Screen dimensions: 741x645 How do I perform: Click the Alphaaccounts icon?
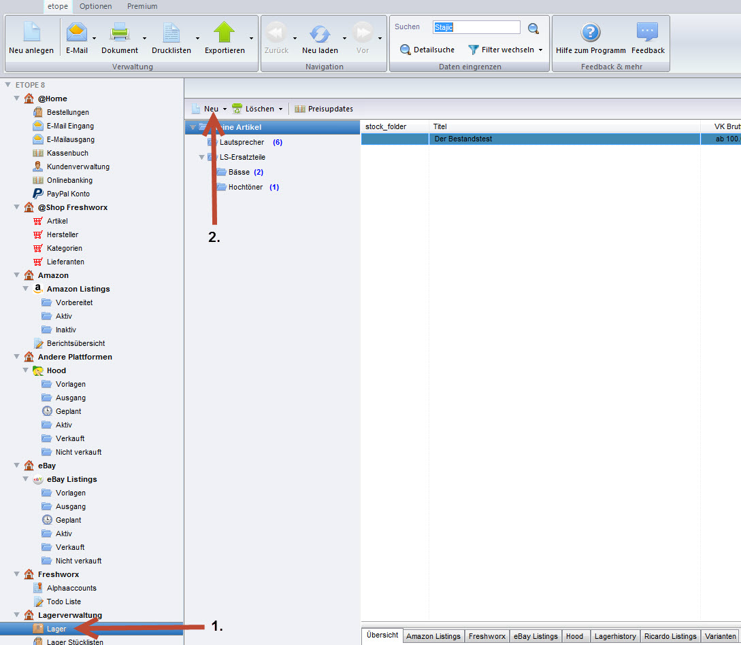tap(38, 588)
